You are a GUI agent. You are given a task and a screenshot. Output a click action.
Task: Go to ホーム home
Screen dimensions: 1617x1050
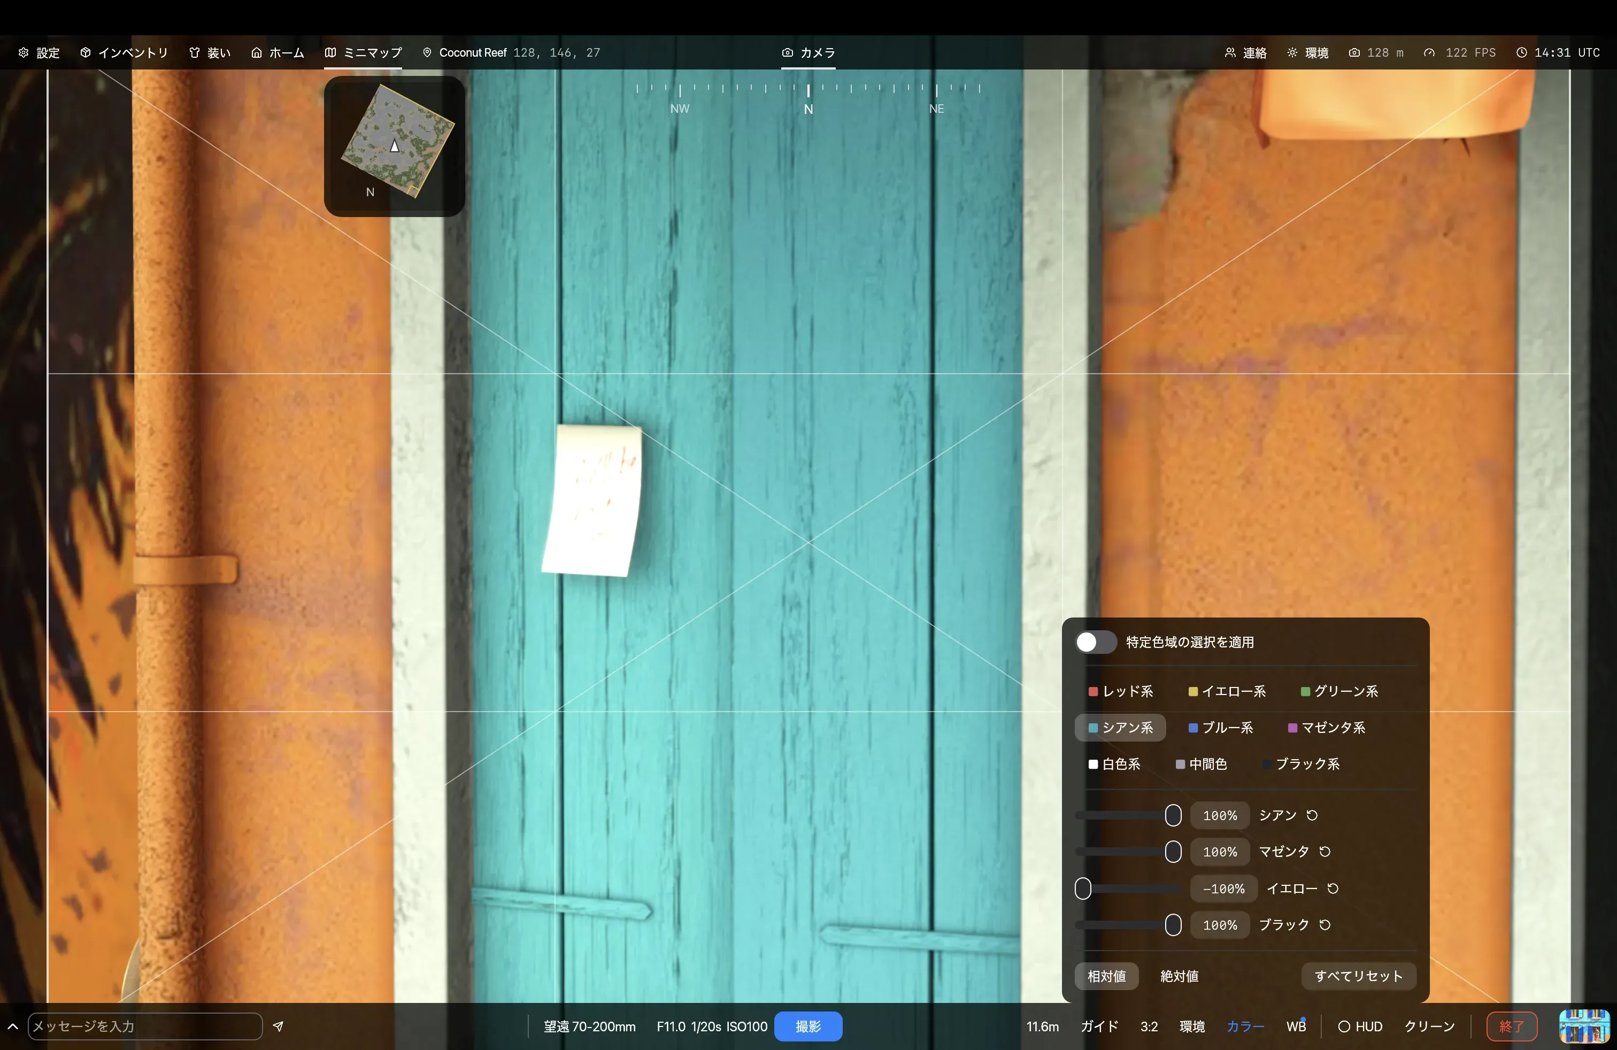277,52
